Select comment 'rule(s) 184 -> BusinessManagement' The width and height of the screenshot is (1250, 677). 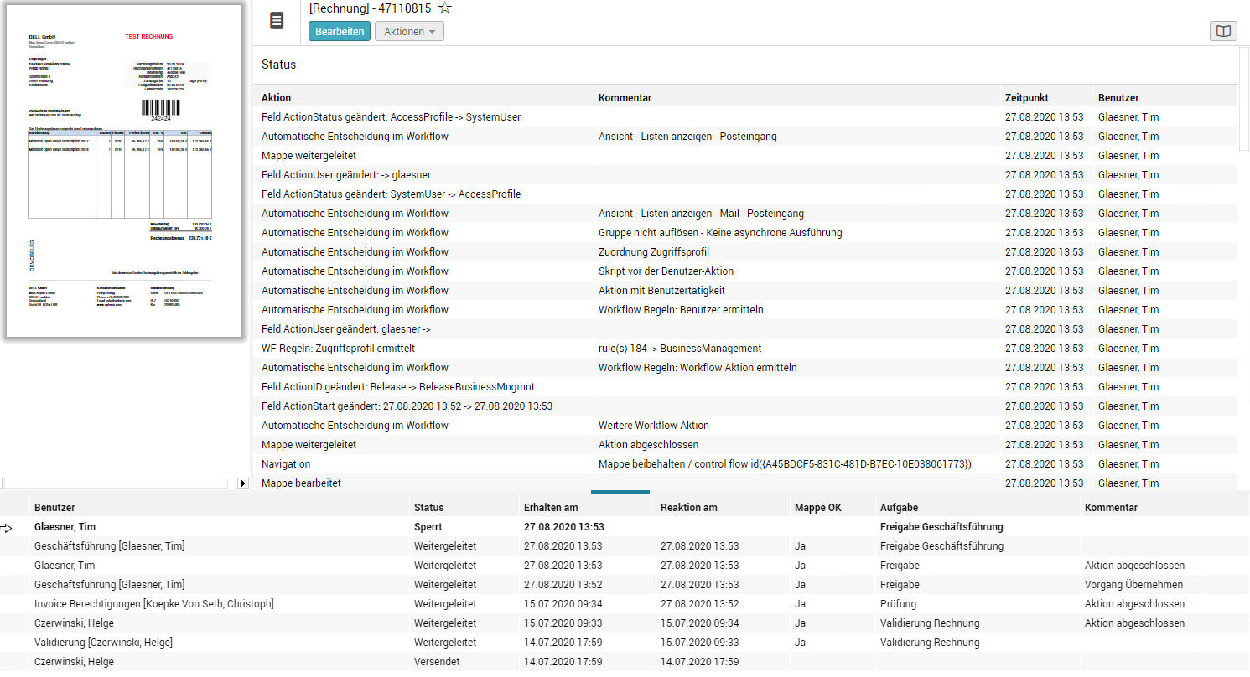(x=680, y=349)
